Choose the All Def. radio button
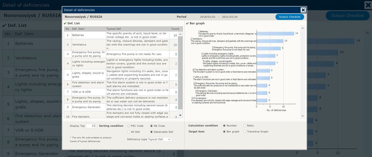The width and height of the screenshot is (372, 157). [x=129, y=132]
